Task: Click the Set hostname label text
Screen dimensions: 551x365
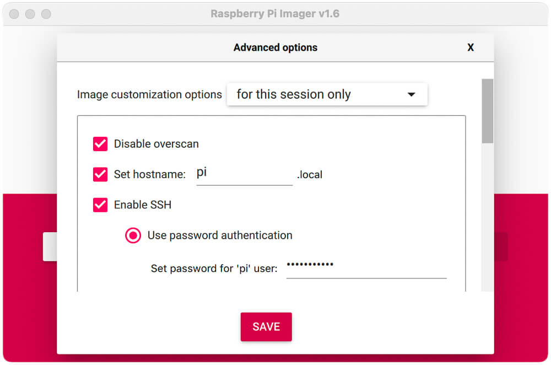Action: point(150,174)
